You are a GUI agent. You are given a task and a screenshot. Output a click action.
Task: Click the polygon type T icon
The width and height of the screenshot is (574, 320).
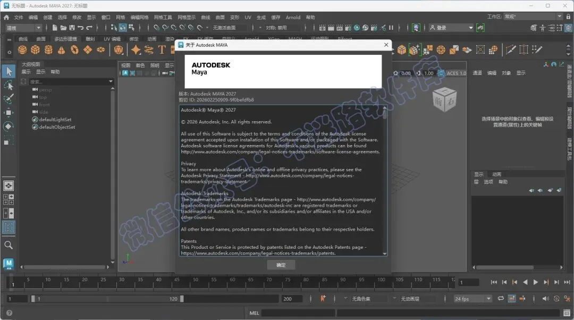point(162,49)
